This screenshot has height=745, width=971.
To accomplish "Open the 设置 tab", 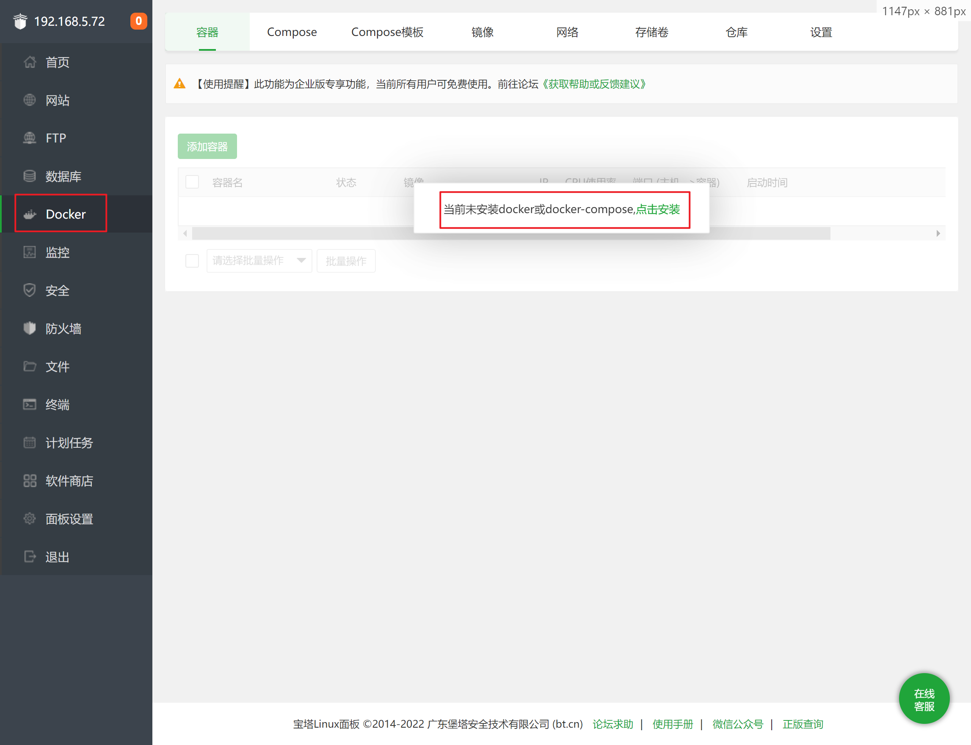I will [821, 32].
